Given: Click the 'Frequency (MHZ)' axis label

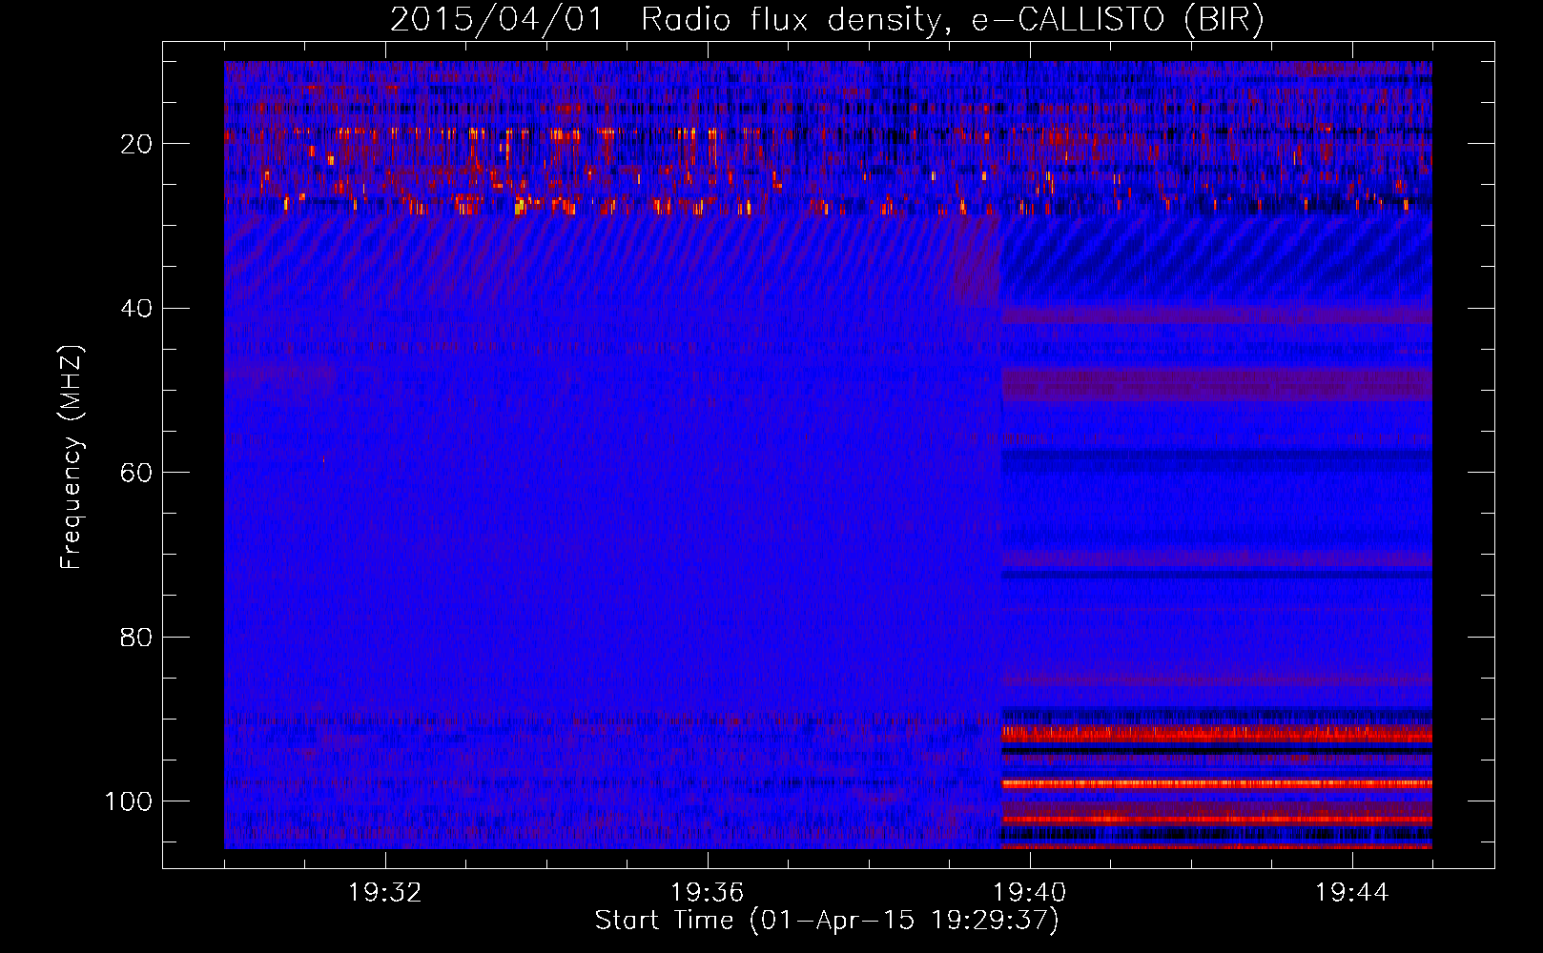Looking at the screenshot, I should tap(72, 456).
